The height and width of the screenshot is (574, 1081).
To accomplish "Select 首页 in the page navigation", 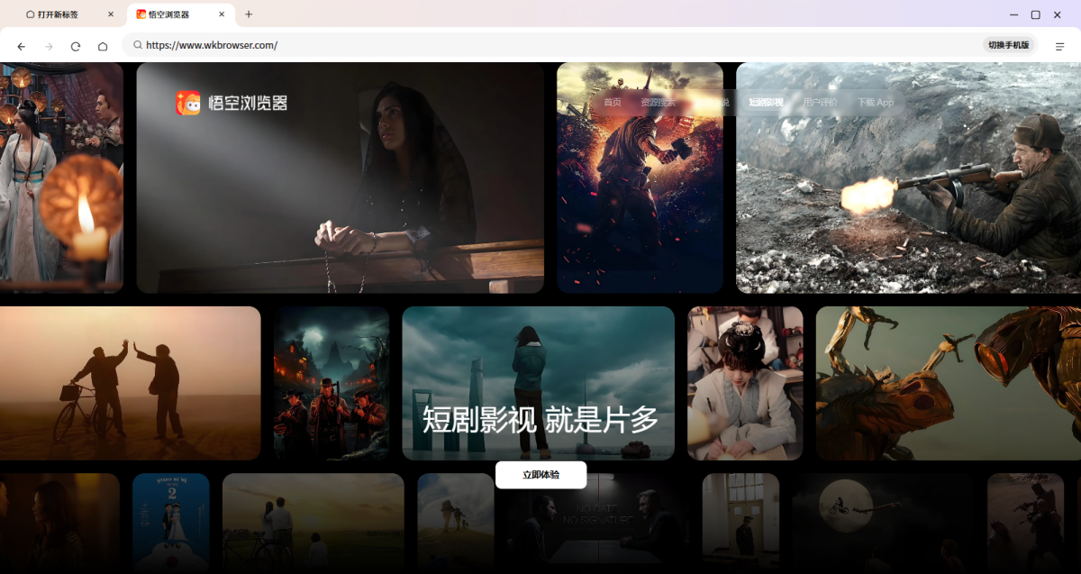I will tap(613, 103).
